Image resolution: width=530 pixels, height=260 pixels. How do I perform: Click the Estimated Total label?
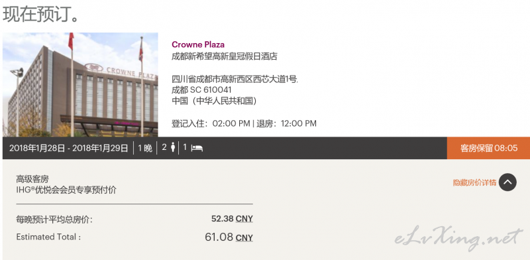tap(48, 237)
